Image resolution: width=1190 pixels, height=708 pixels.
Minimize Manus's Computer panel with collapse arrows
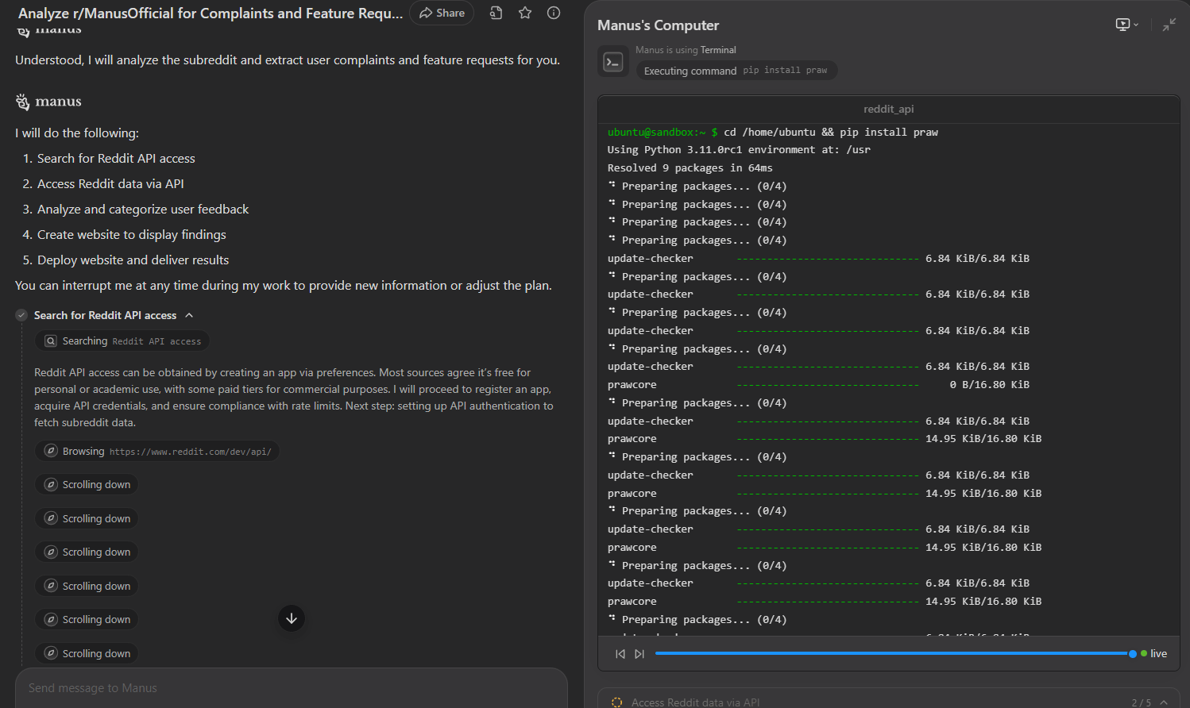(x=1169, y=25)
